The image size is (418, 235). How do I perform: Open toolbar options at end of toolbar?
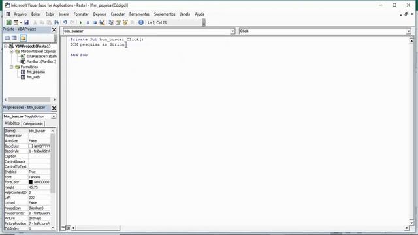(x=204, y=23)
